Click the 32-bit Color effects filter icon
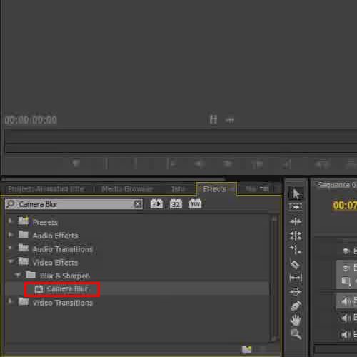357x357 pixels. pos(176,204)
